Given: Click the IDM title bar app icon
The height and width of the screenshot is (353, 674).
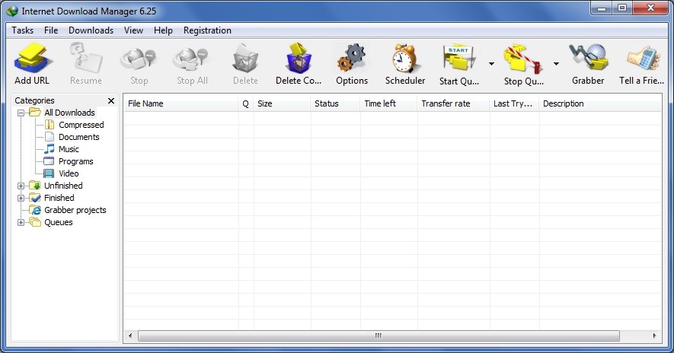Looking at the screenshot, I should click(x=12, y=11).
